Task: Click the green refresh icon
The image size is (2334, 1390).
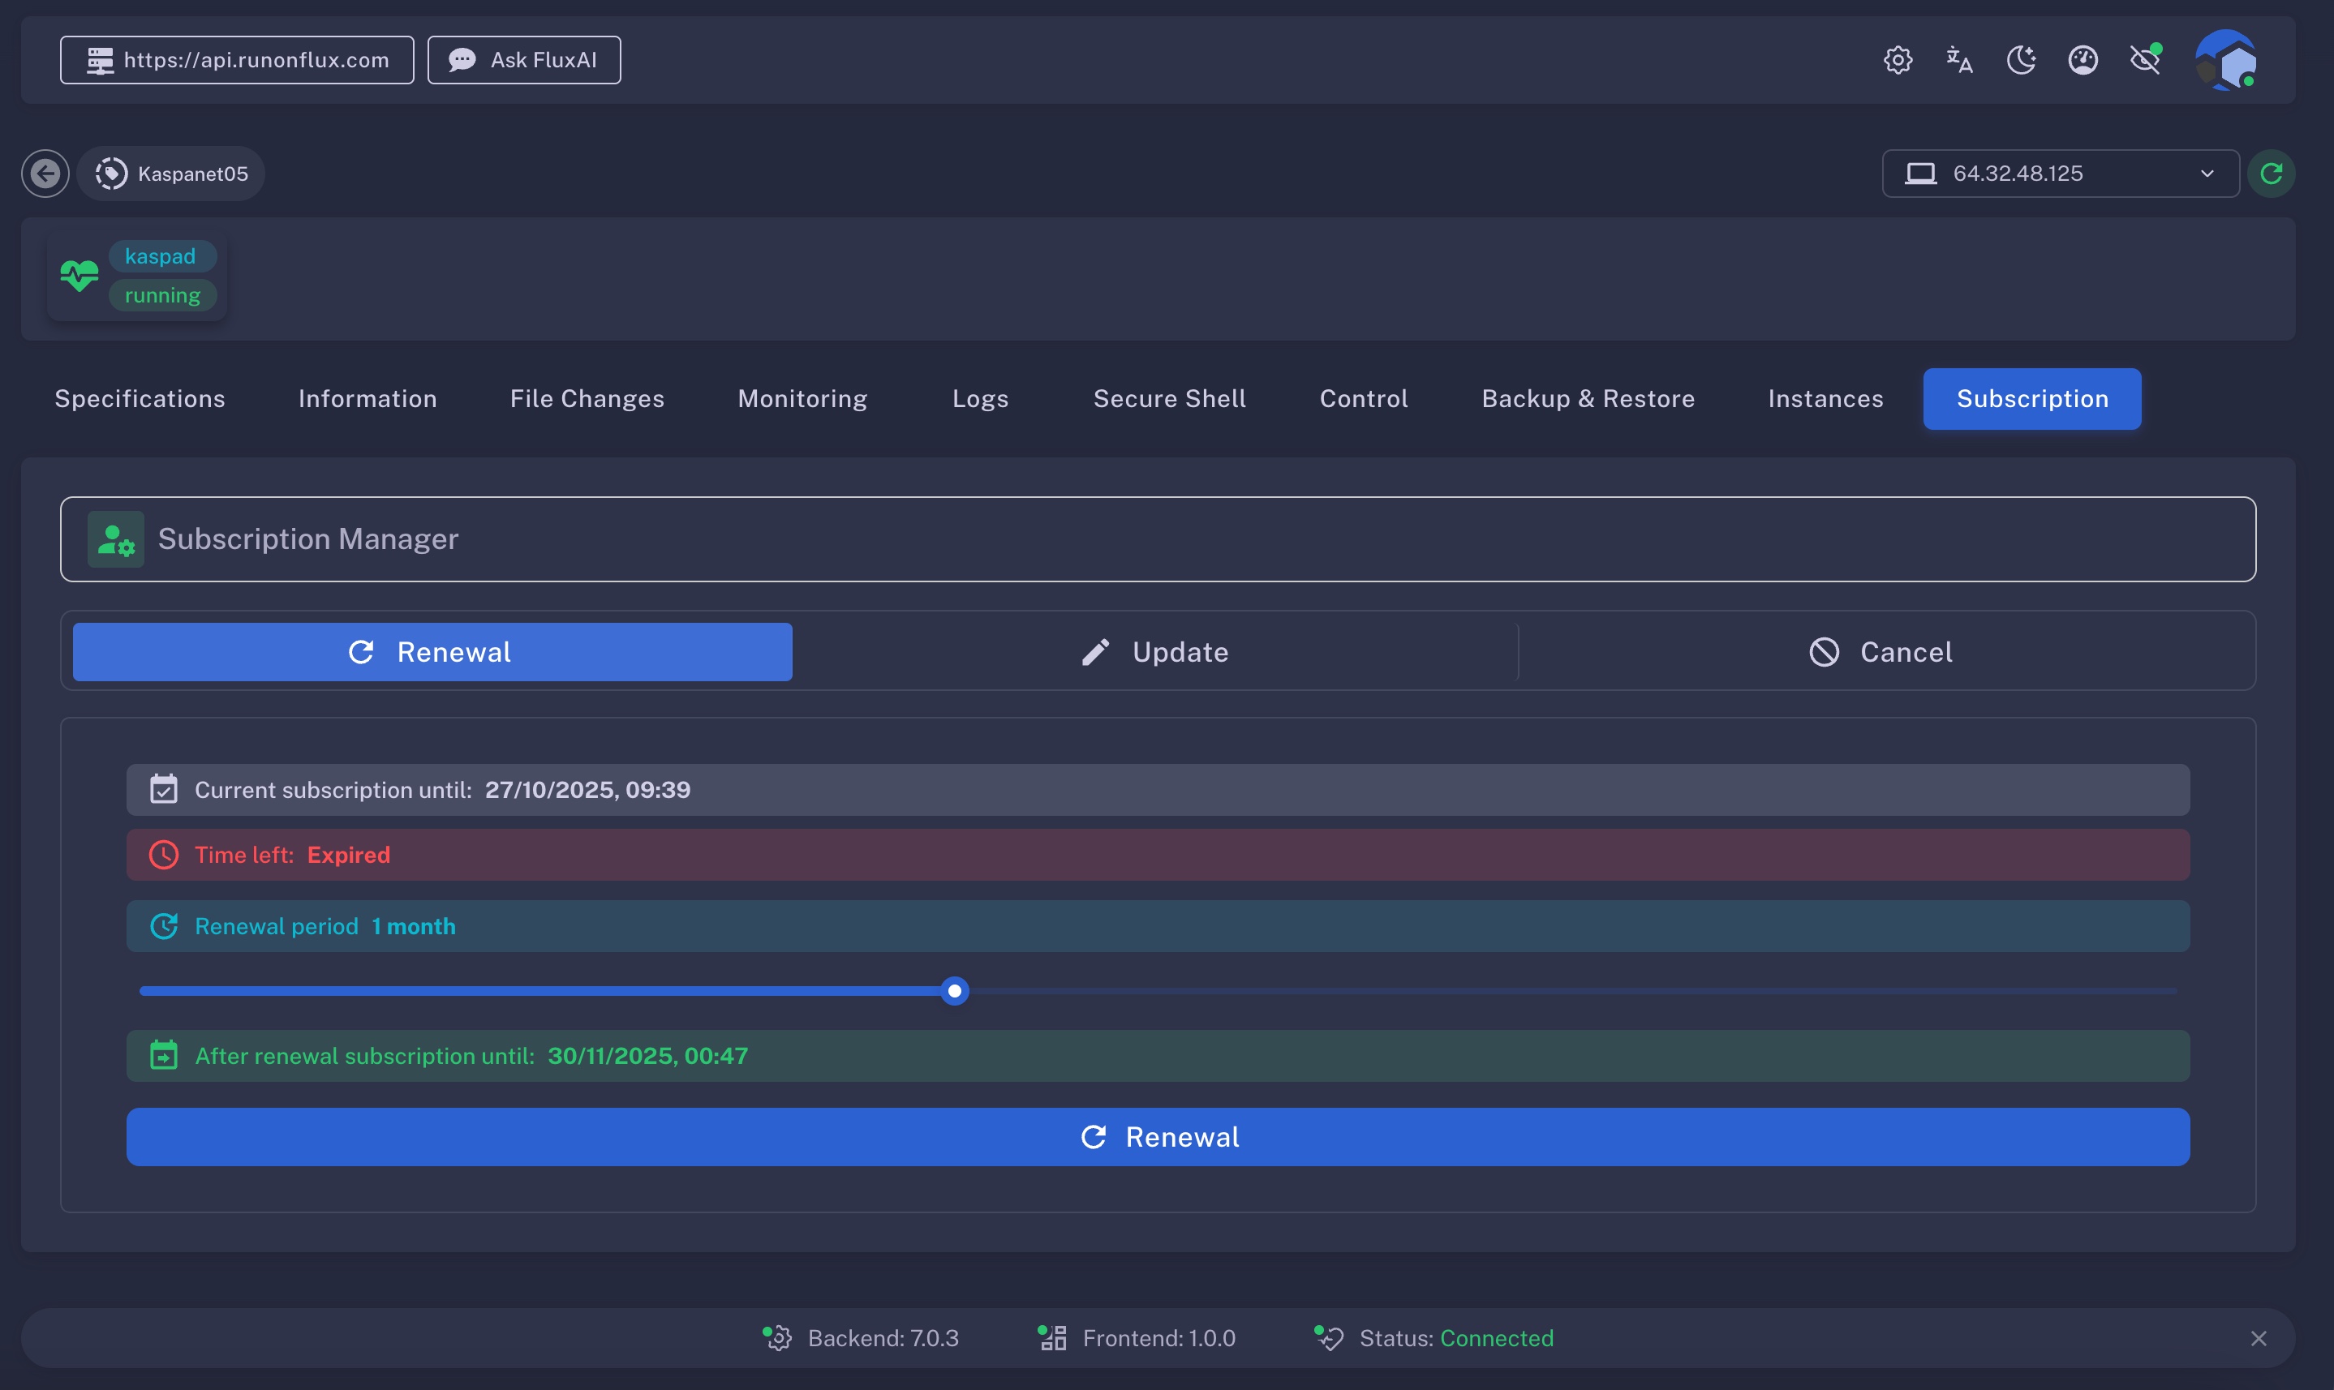Action: (x=2272, y=174)
